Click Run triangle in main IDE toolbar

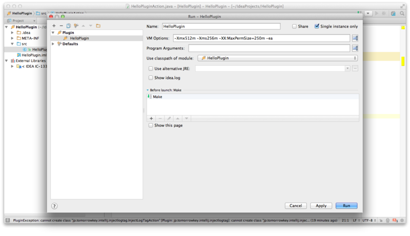pos(377,13)
